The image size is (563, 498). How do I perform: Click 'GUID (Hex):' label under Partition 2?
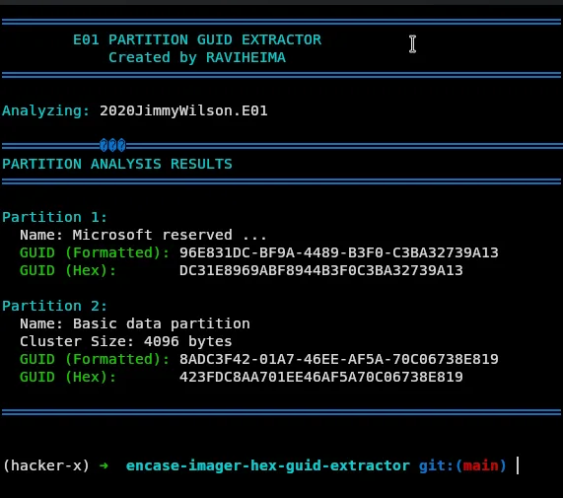[x=68, y=377]
